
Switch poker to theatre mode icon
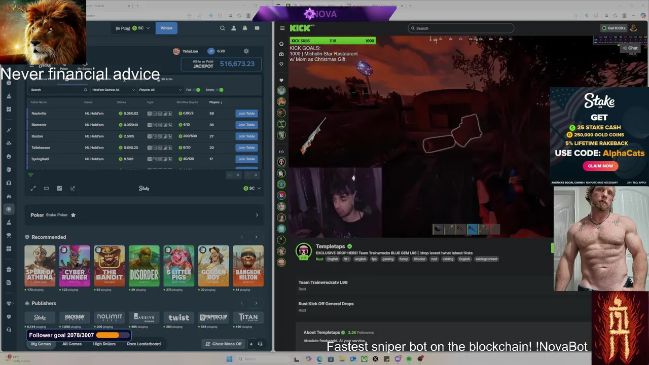coord(46,189)
